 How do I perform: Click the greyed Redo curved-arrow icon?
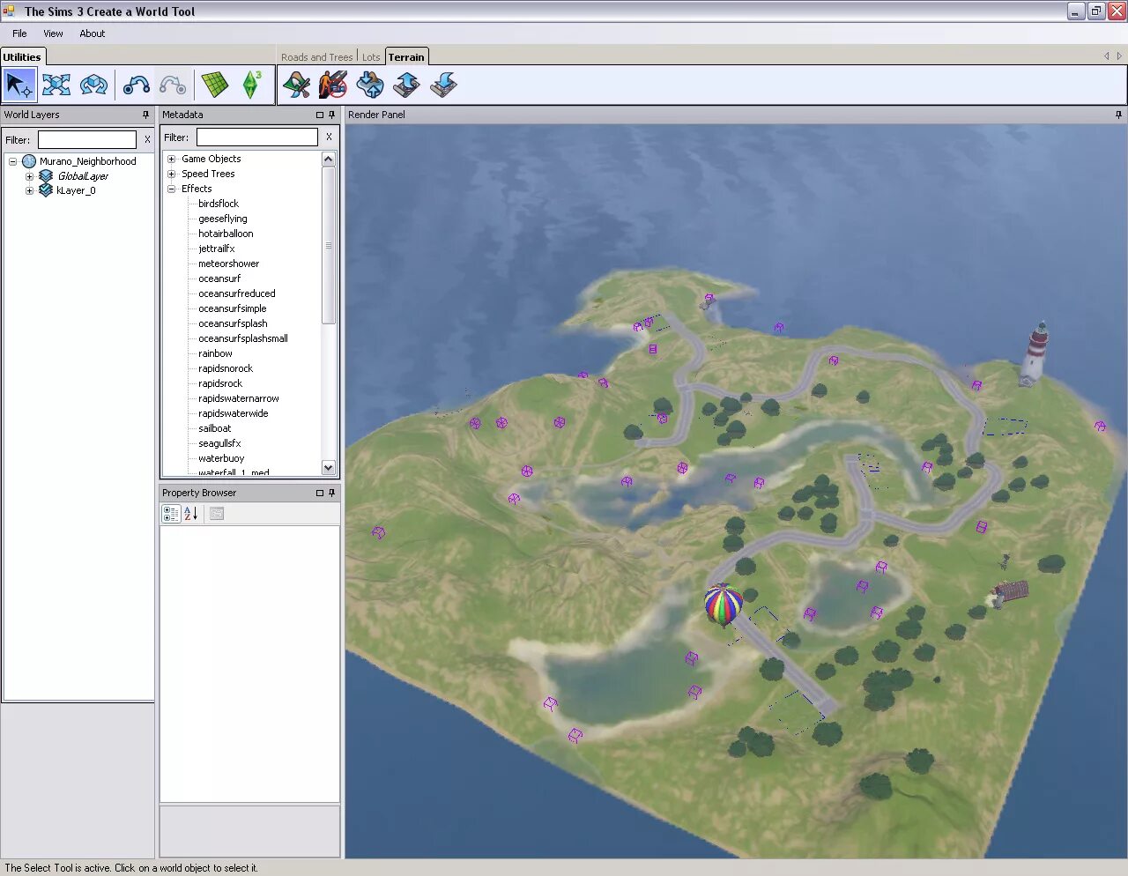coord(173,85)
